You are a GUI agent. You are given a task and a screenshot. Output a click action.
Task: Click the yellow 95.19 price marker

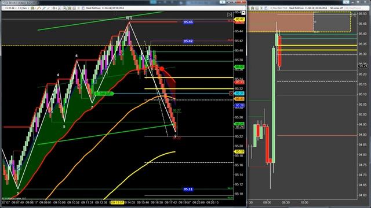point(239,151)
